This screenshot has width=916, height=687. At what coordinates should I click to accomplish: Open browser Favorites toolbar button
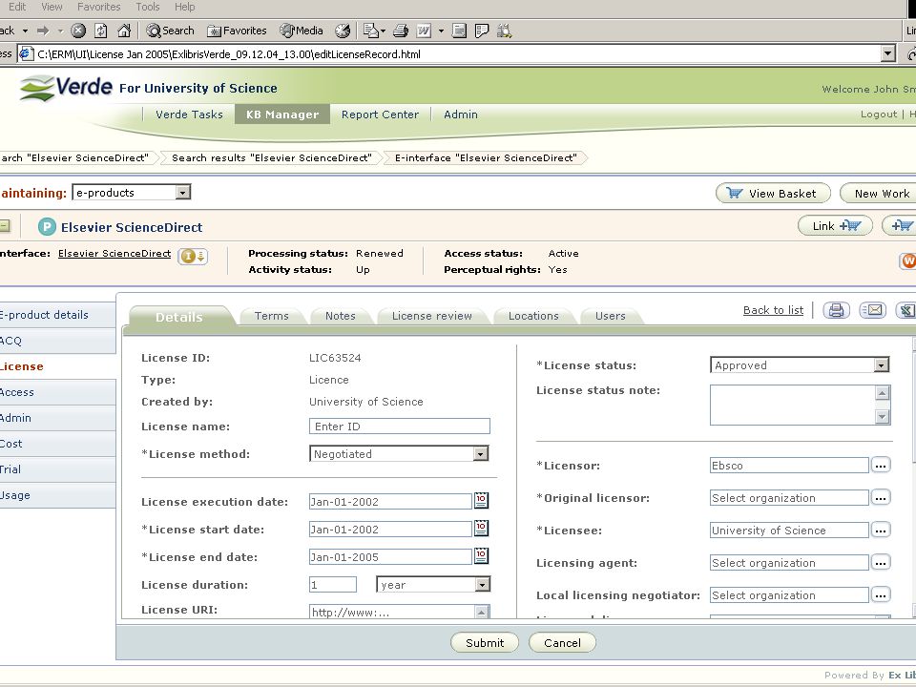point(238,31)
